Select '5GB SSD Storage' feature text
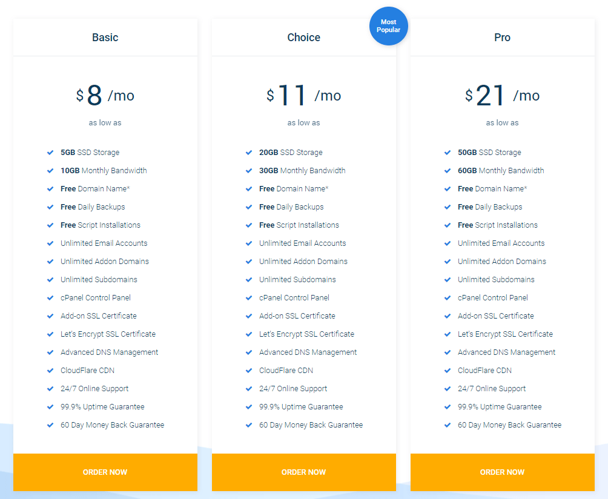Image resolution: width=608 pixels, height=499 pixels. tap(90, 153)
